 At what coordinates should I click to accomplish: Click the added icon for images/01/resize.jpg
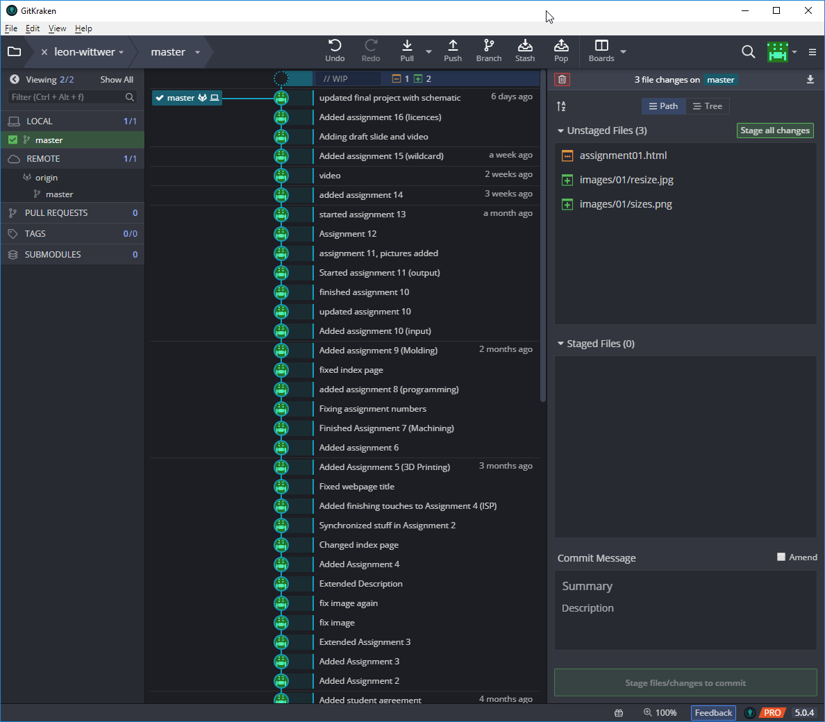(x=567, y=180)
